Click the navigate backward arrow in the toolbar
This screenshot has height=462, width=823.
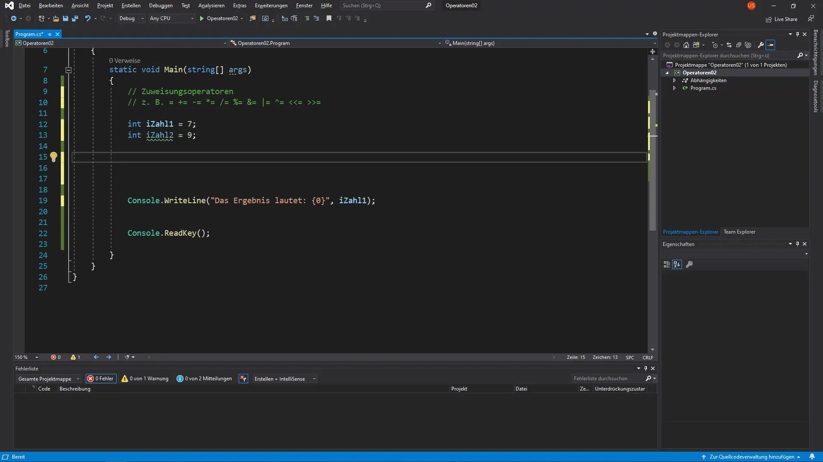point(14,18)
